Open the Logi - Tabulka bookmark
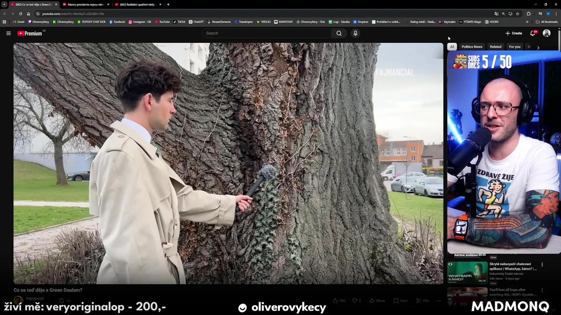Viewport: 561px width, 315px height. (339, 22)
